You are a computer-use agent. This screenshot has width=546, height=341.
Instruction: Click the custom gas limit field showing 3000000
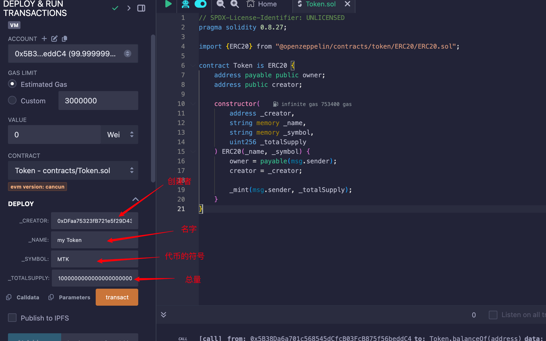98,101
